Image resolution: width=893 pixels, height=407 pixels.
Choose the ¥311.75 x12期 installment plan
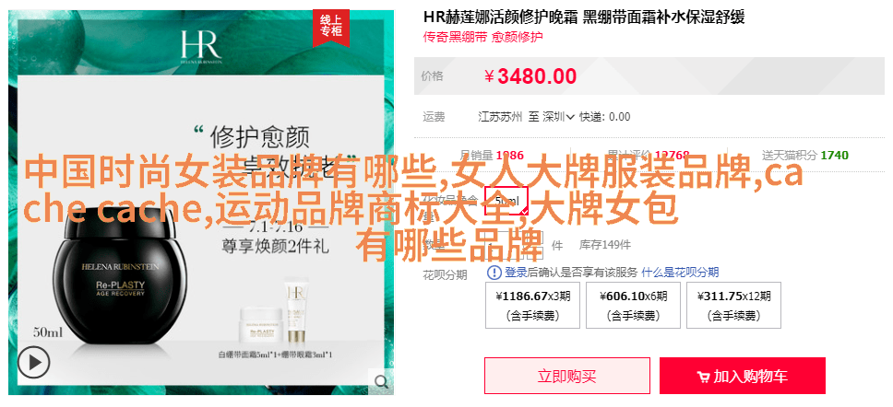pos(733,306)
